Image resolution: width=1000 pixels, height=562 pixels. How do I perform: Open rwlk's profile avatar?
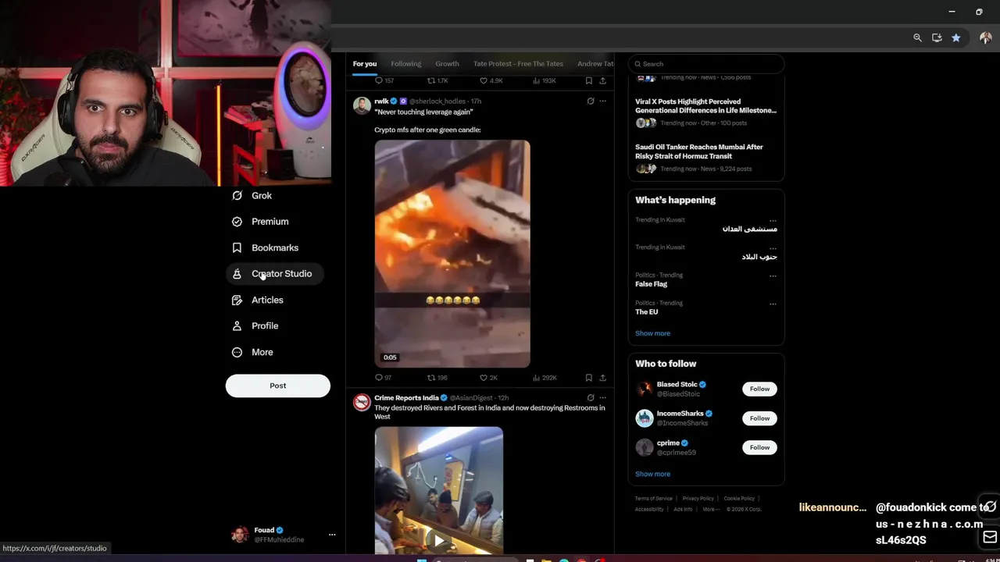[x=362, y=106]
